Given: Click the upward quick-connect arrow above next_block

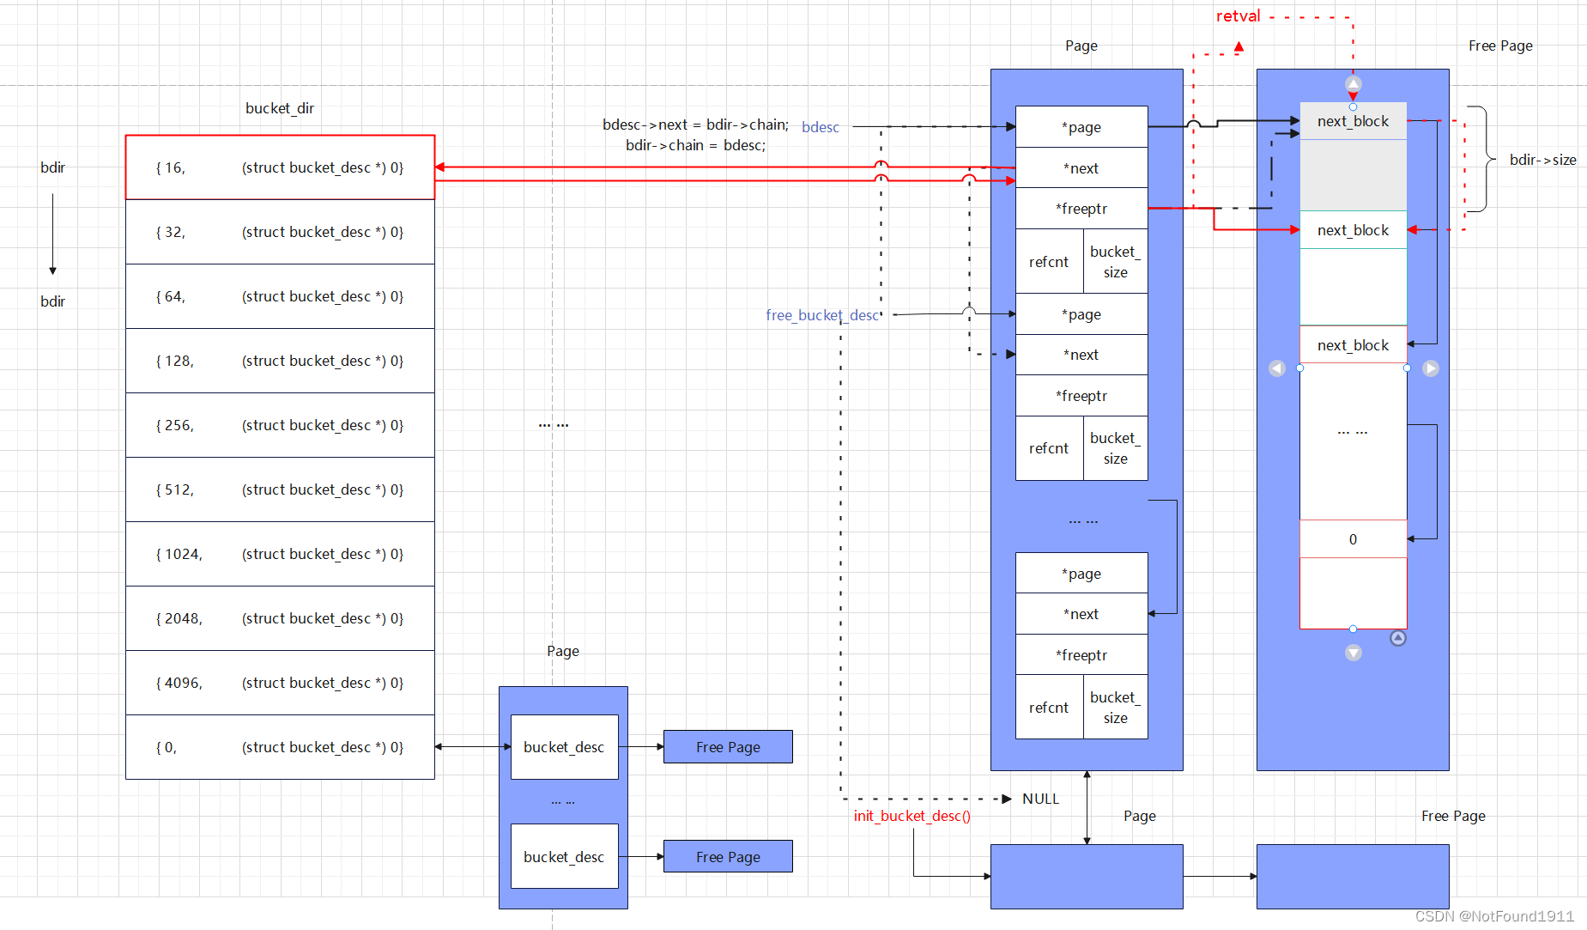Looking at the screenshot, I should (1353, 83).
